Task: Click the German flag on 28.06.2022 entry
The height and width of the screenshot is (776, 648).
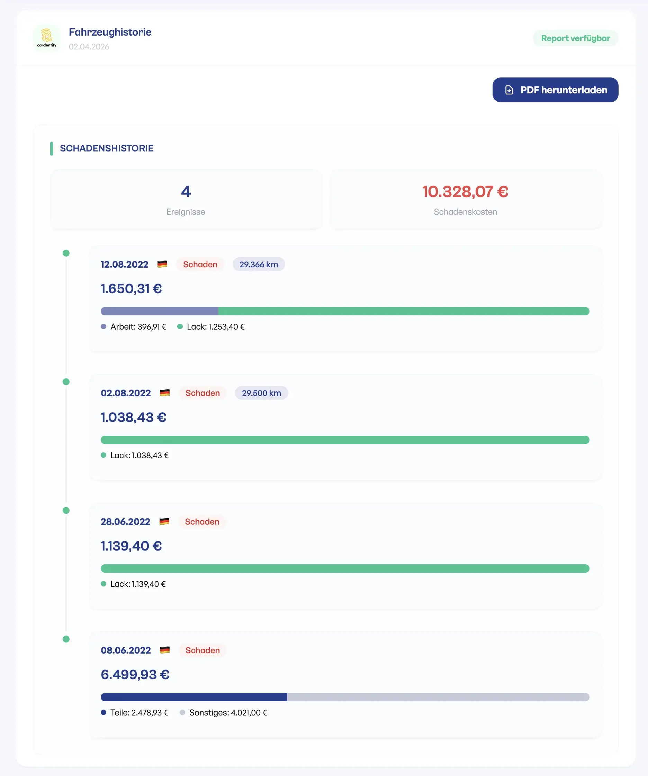Action: [164, 521]
